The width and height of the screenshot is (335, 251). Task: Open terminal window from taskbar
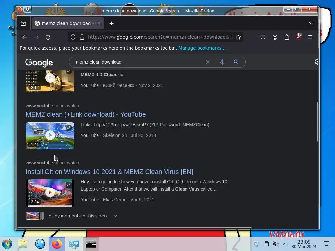point(91,244)
